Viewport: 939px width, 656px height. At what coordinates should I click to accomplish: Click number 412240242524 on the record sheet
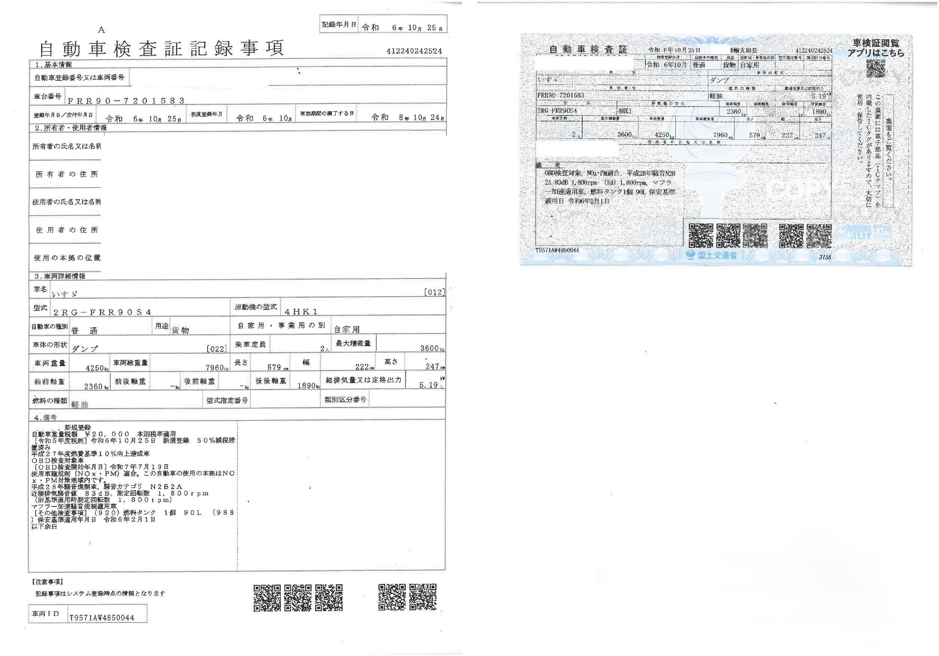[414, 51]
